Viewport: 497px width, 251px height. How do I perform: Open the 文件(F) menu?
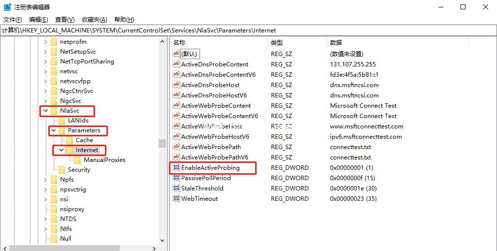coord(13,20)
